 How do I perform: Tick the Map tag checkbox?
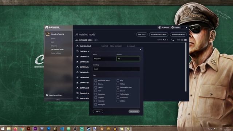coord(118,80)
